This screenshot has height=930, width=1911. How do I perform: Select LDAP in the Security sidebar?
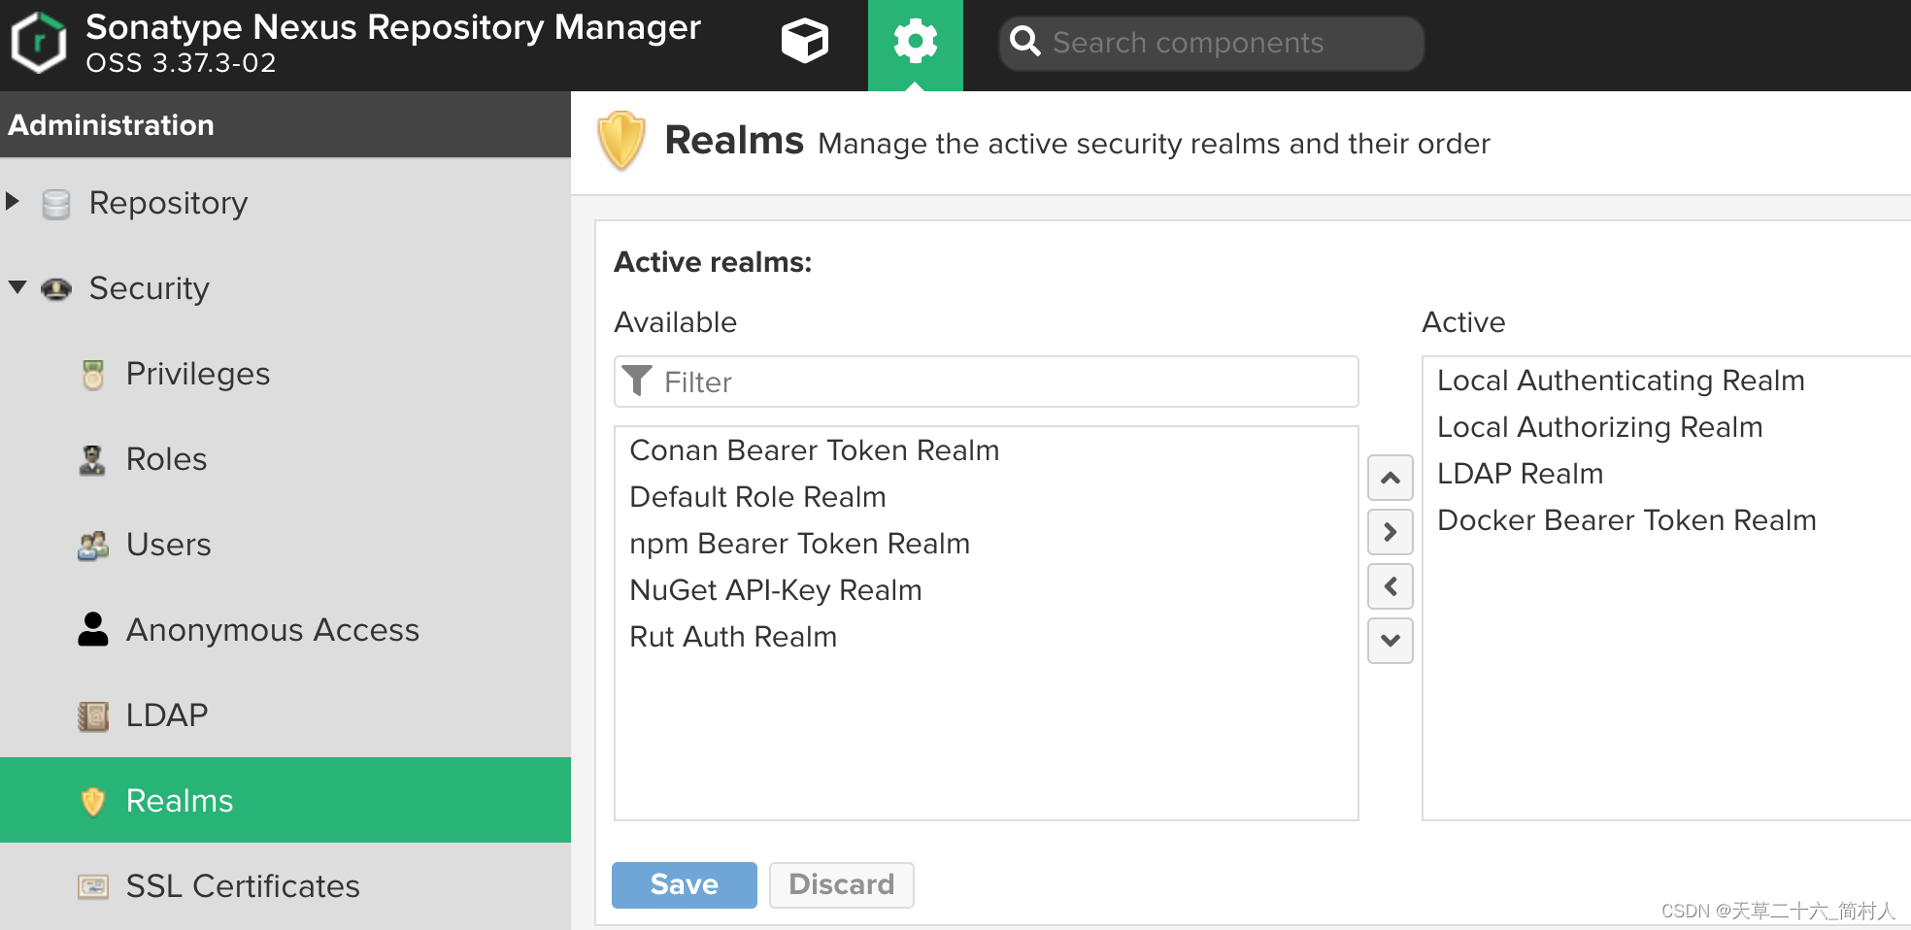tap(165, 714)
